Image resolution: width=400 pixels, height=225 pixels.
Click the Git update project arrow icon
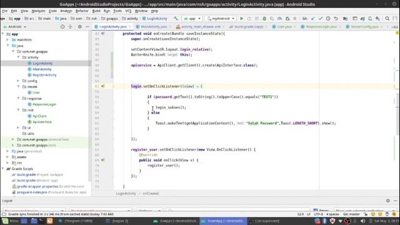pyautogui.click(x=313, y=19)
